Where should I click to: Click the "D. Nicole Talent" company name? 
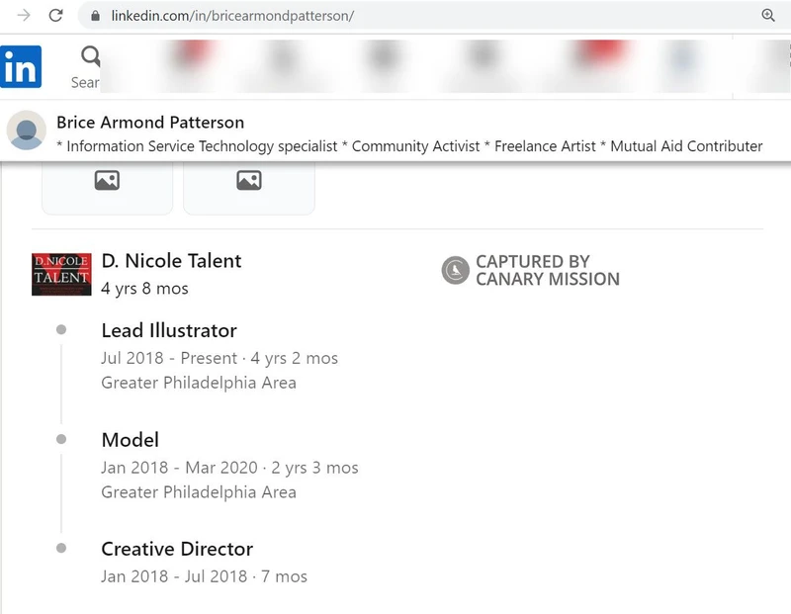point(171,261)
